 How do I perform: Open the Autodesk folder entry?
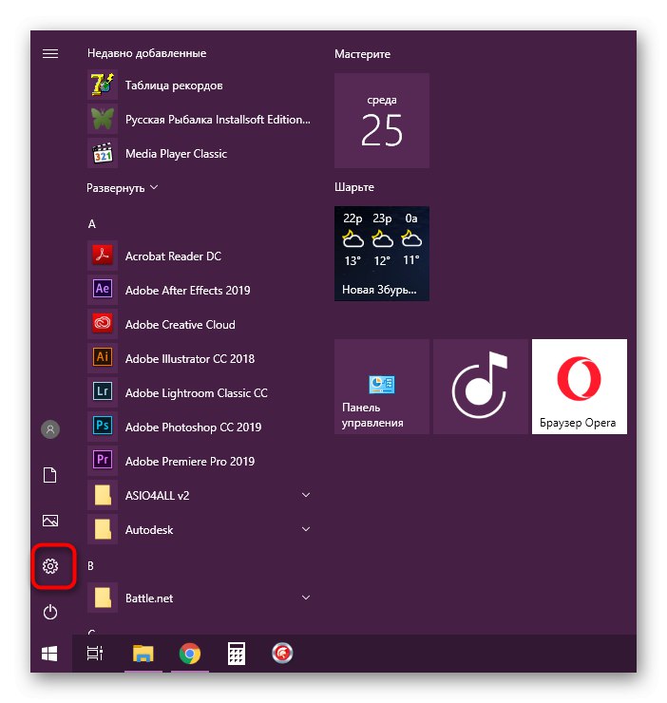tap(200, 529)
